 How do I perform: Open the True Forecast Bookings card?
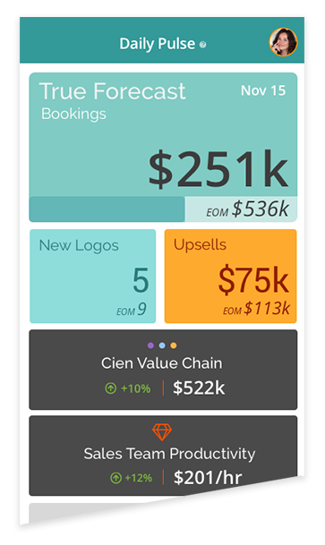[163, 147]
